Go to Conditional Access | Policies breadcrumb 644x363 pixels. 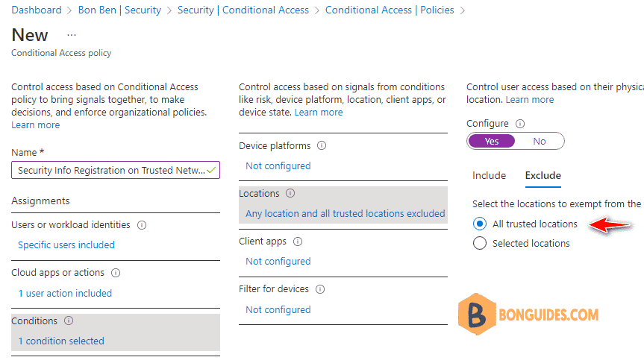390,10
